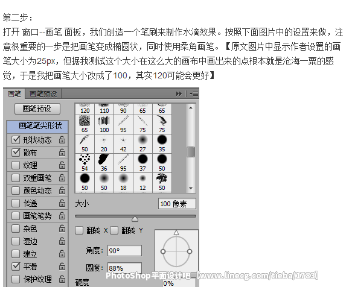The height and width of the screenshot is (287, 352).
Task: Enable the 建立 checkbox
Action: click(16, 254)
